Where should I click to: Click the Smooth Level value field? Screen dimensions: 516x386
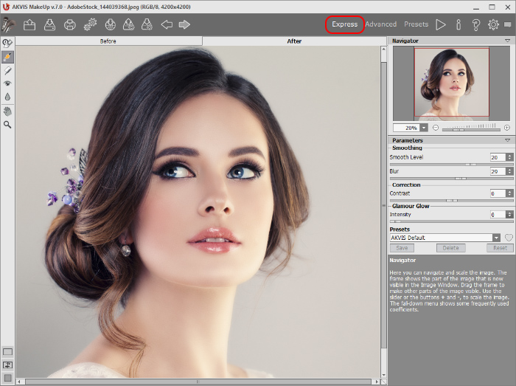[x=498, y=157]
